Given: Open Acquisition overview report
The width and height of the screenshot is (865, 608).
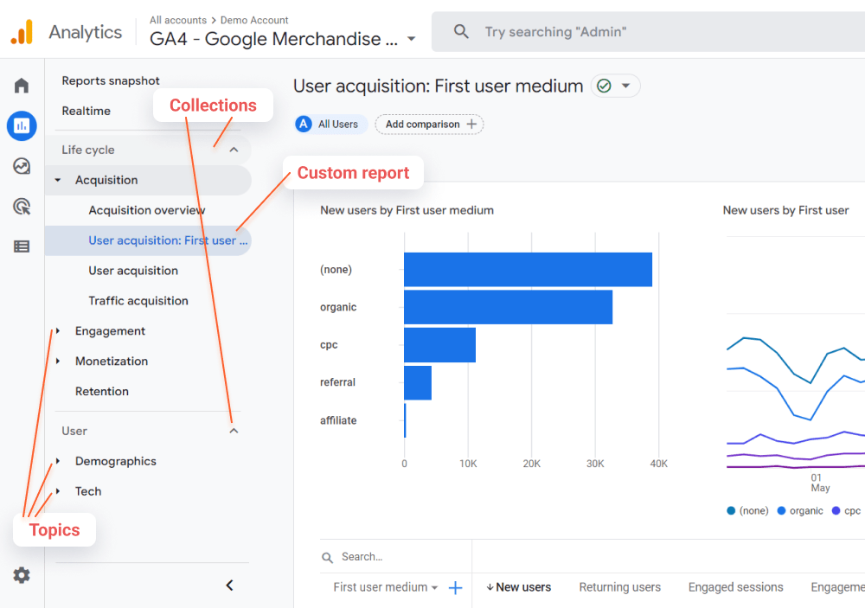Looking at the screenshot, I should [x=147, y=210].
